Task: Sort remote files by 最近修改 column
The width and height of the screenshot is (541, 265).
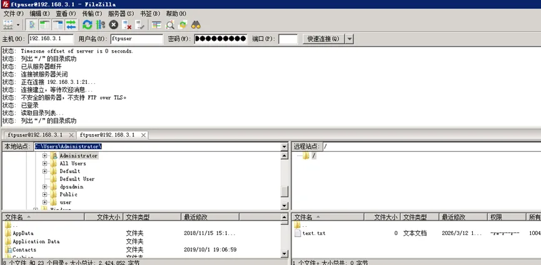Action: (463, 217)
